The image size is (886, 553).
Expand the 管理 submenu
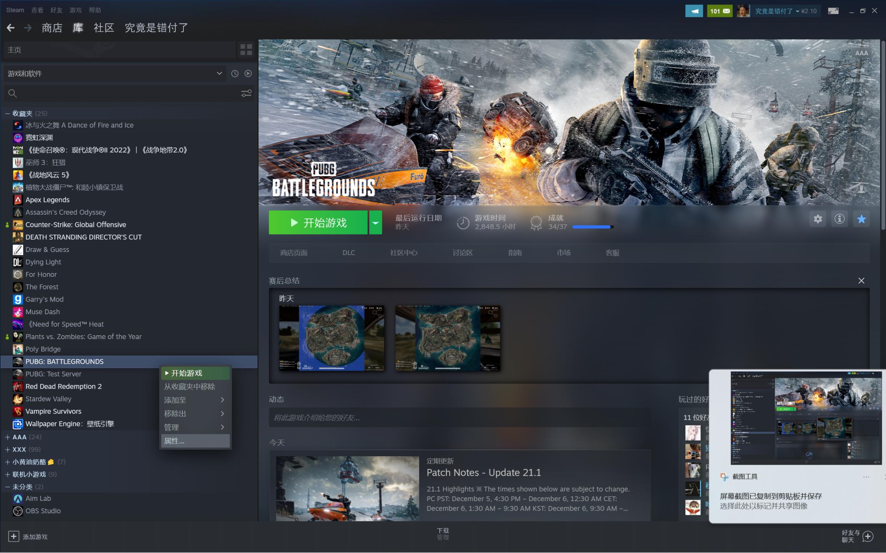tap(195, 427)
